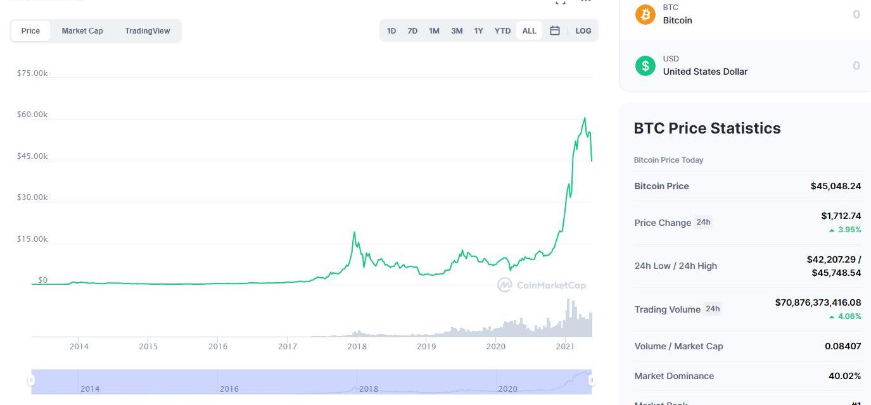Image resolution: width=871 pixels, height=405 pixels.
Task: Open the 24h selector beside Price Change
Action: coord(703,222)
